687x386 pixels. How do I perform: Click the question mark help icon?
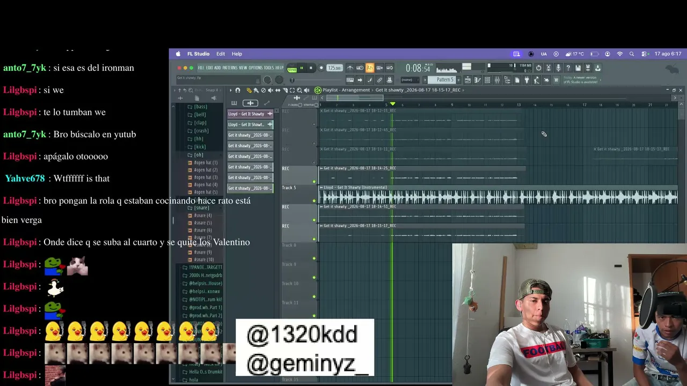click(568, 68)
